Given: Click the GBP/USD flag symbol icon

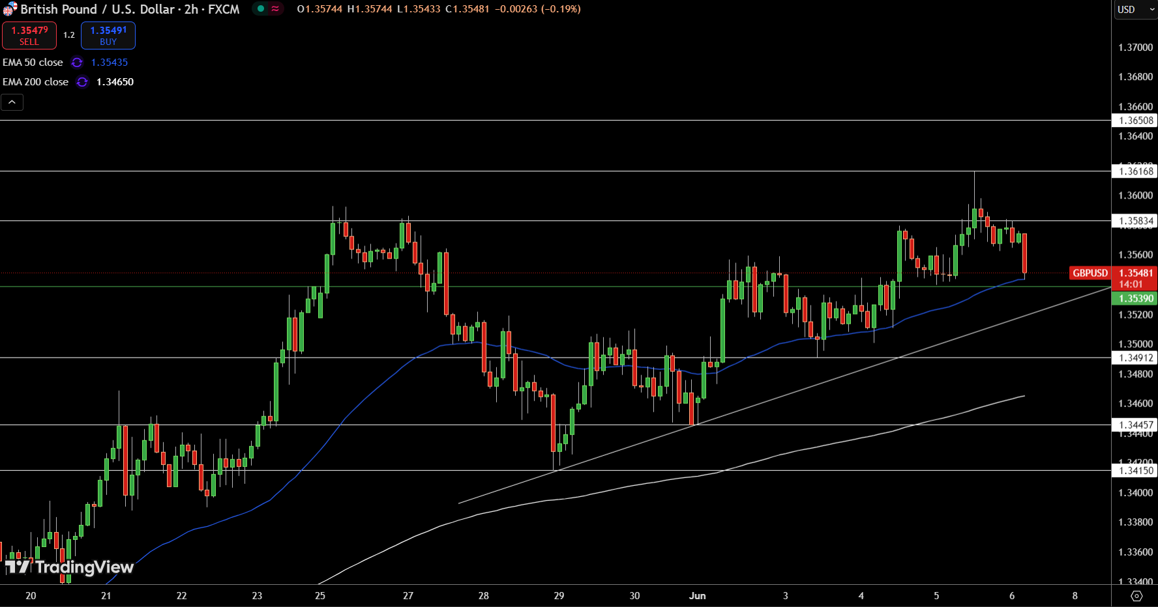Looking at the screenshot, I should coord(10,9).
